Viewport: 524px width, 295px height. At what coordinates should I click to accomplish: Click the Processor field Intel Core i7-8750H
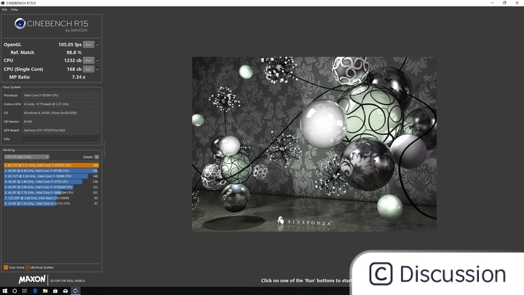click(x=61, y=95)
